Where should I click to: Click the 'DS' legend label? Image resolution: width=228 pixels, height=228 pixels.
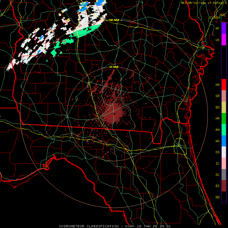pos(218,152)
